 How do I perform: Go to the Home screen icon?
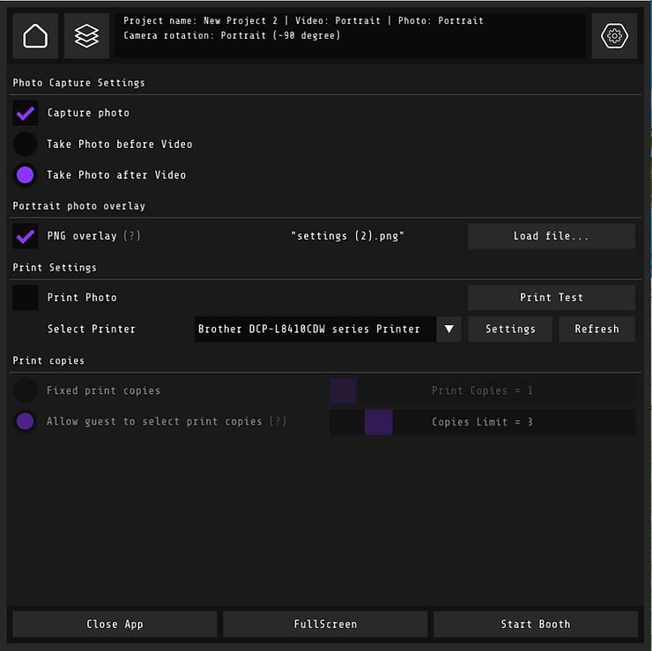pos(35,36)
